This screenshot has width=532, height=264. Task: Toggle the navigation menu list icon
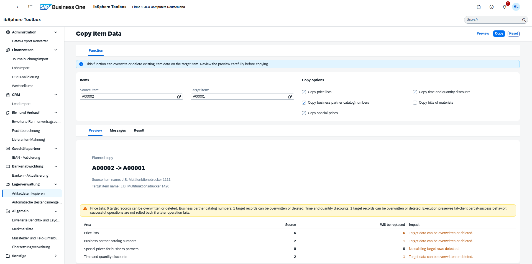click(x=30, y=7)
